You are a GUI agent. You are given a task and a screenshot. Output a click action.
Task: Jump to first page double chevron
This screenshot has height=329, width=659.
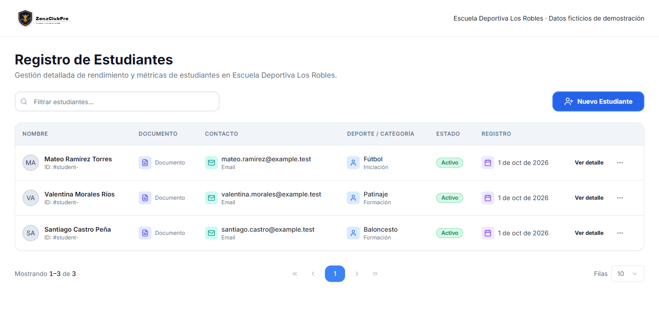pos(295,274)
